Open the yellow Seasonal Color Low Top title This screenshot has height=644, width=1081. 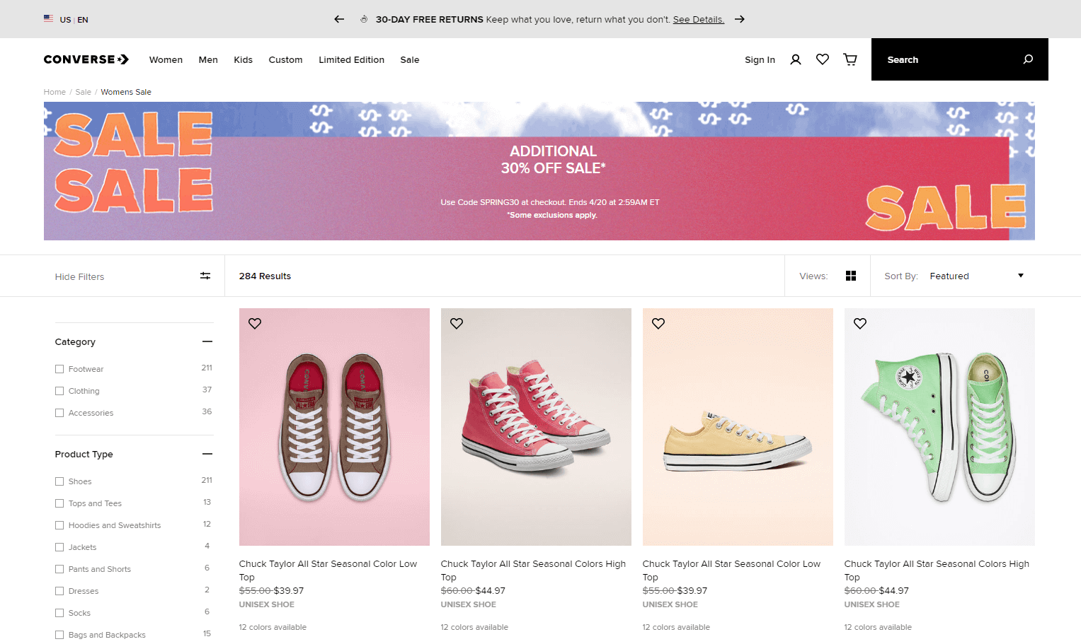pyautogui.click(x=731, y=570)
